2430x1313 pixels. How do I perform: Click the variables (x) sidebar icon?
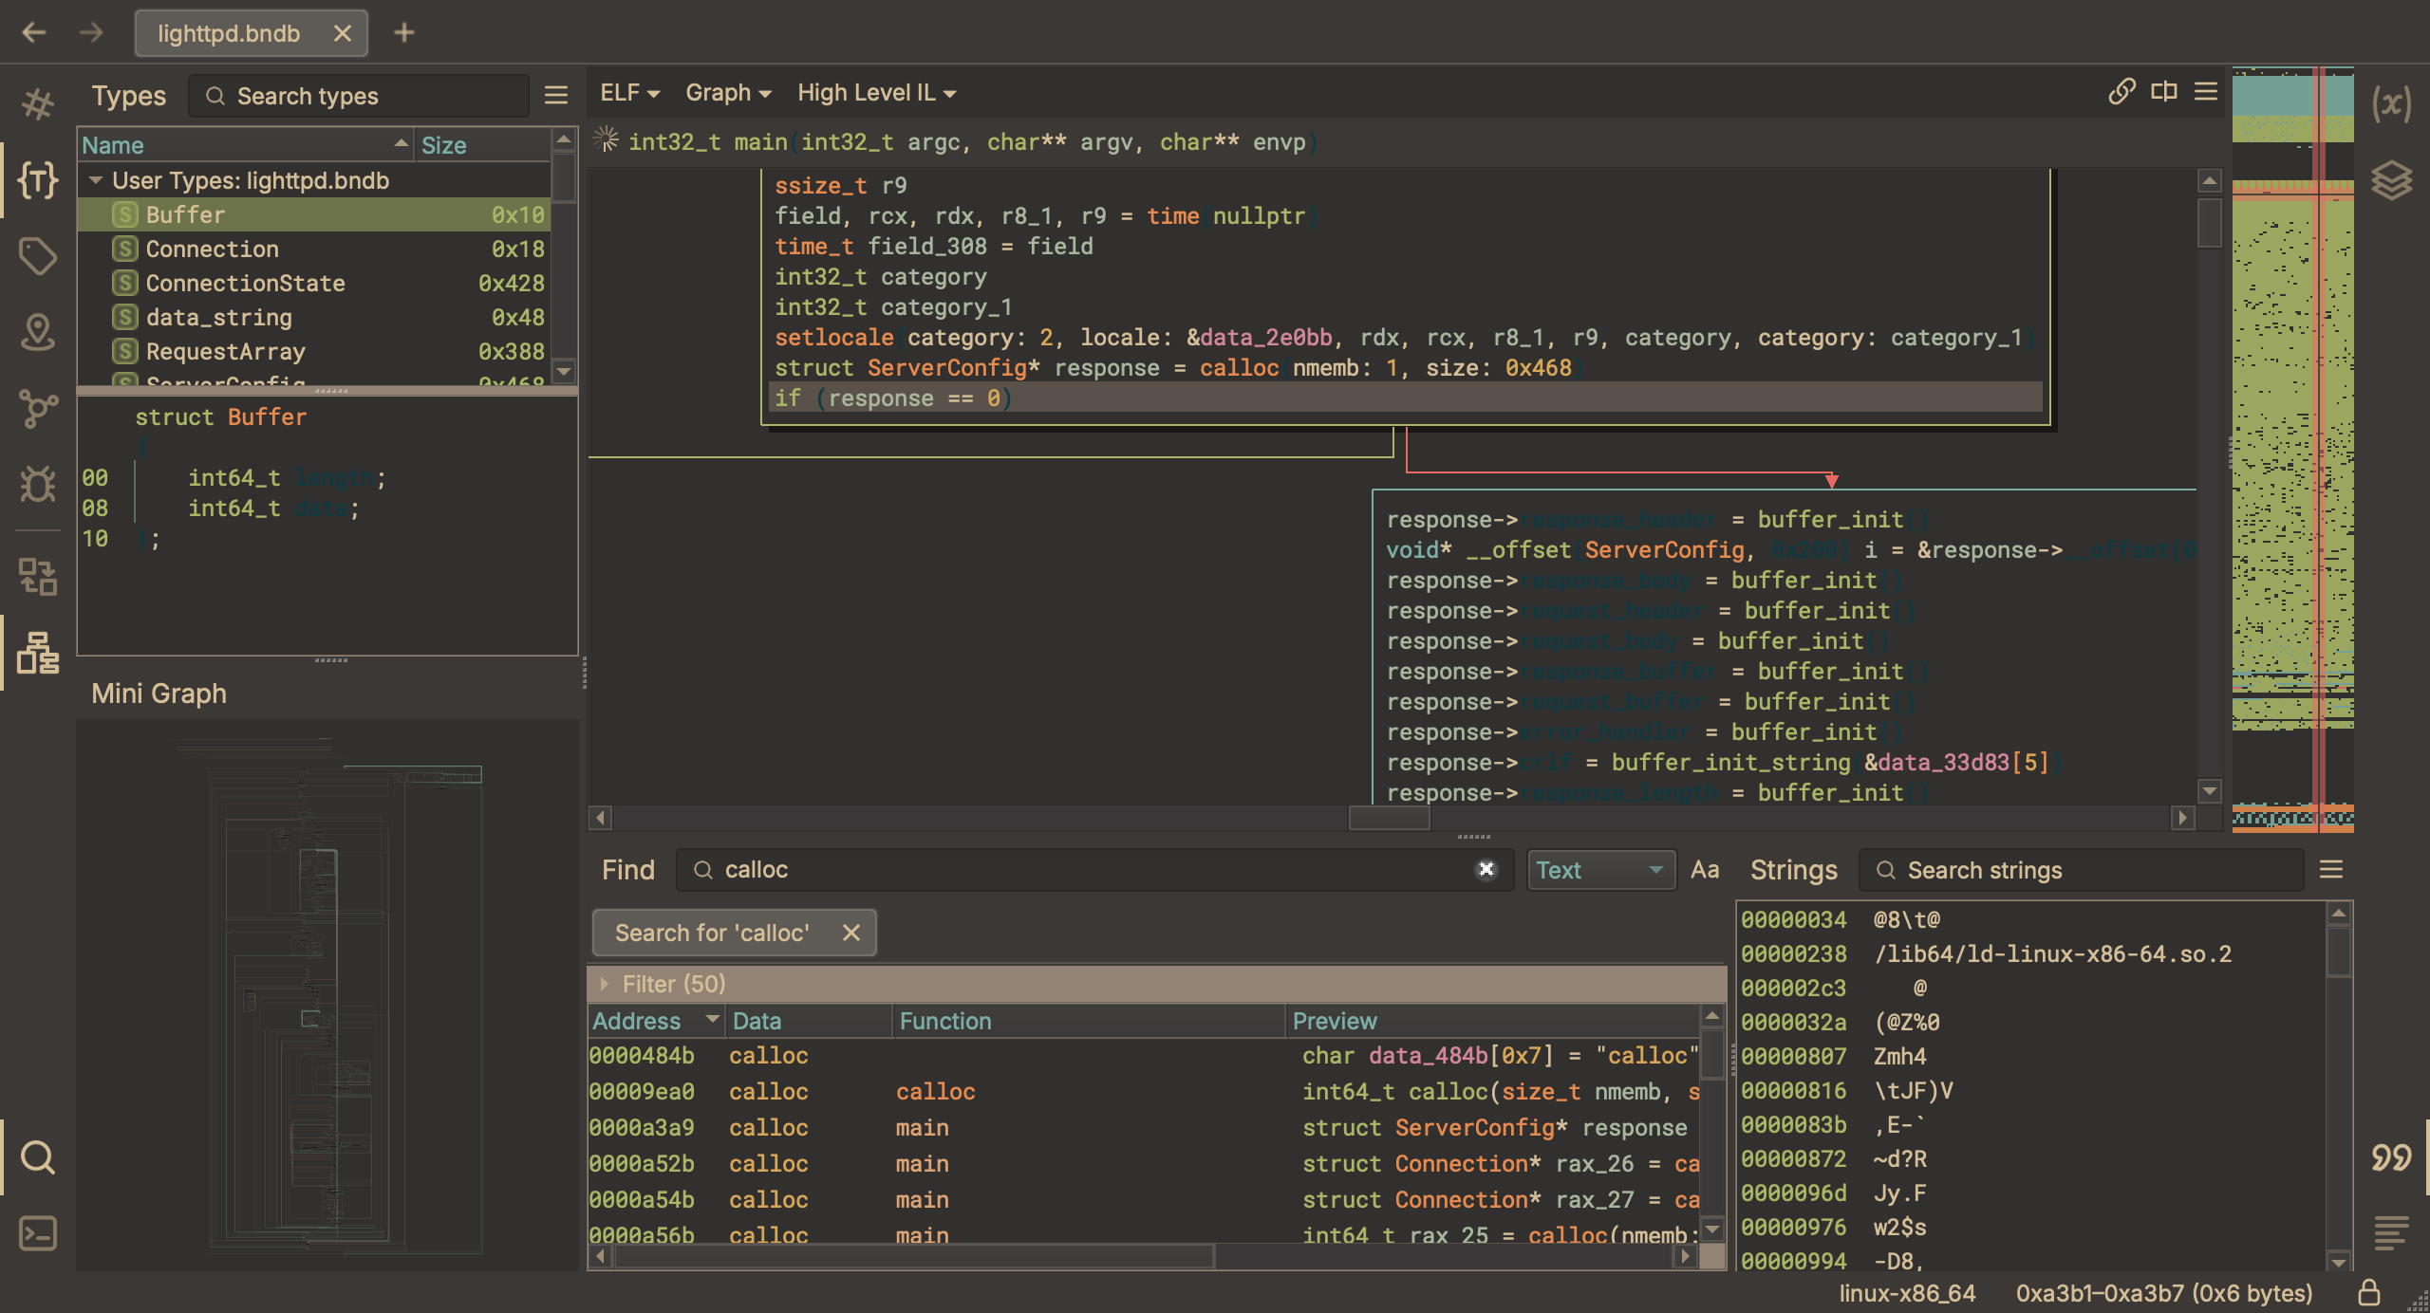tap(2391, 103)
